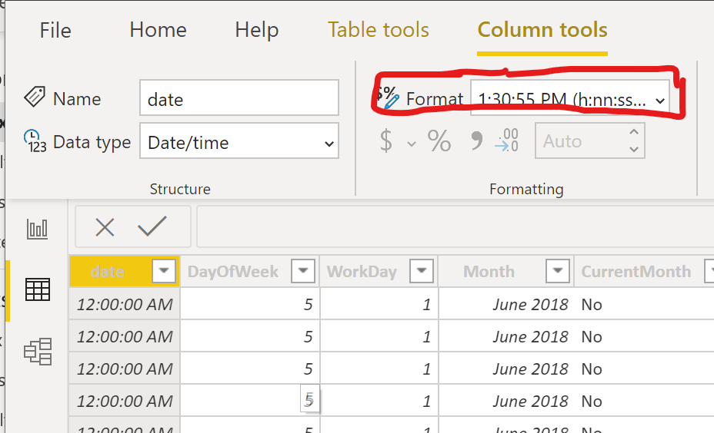Open WorkDay column filter dropdown
The height and width of the screenshot is (433, 714).
pyautogui.click(x=421, y=271)
